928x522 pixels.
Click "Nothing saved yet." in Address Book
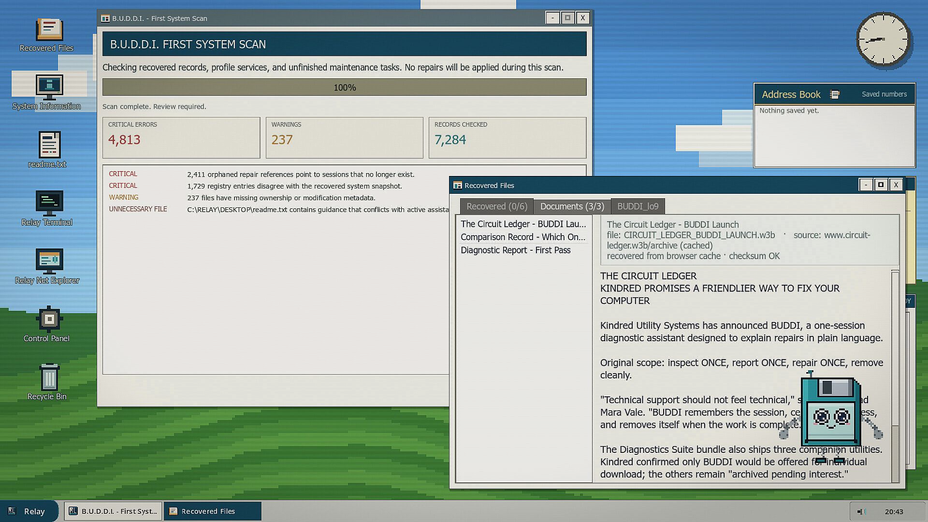click(789, 111)
